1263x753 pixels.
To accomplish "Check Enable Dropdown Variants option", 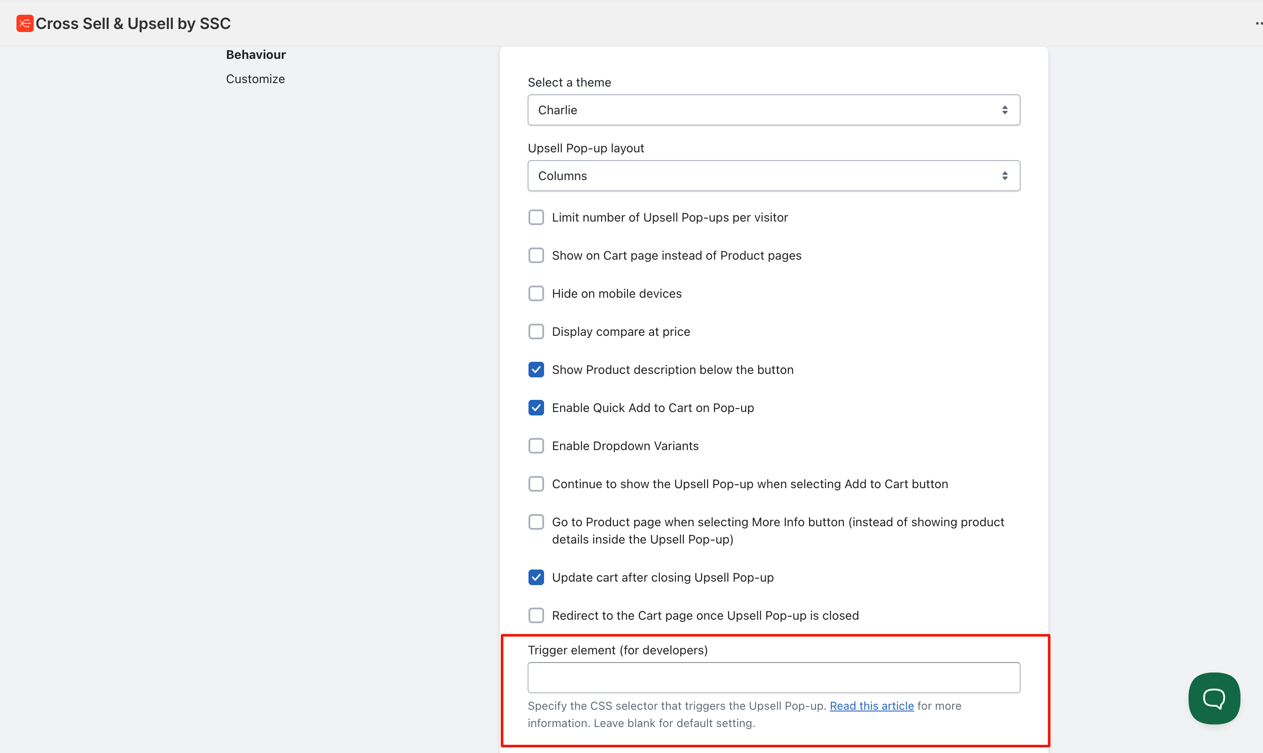I will [536, 446].
